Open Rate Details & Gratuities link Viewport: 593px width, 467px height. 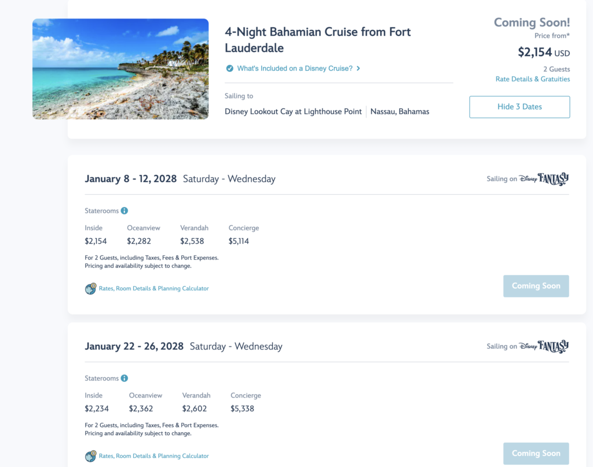pyautogui.click(x=533, y=79)
